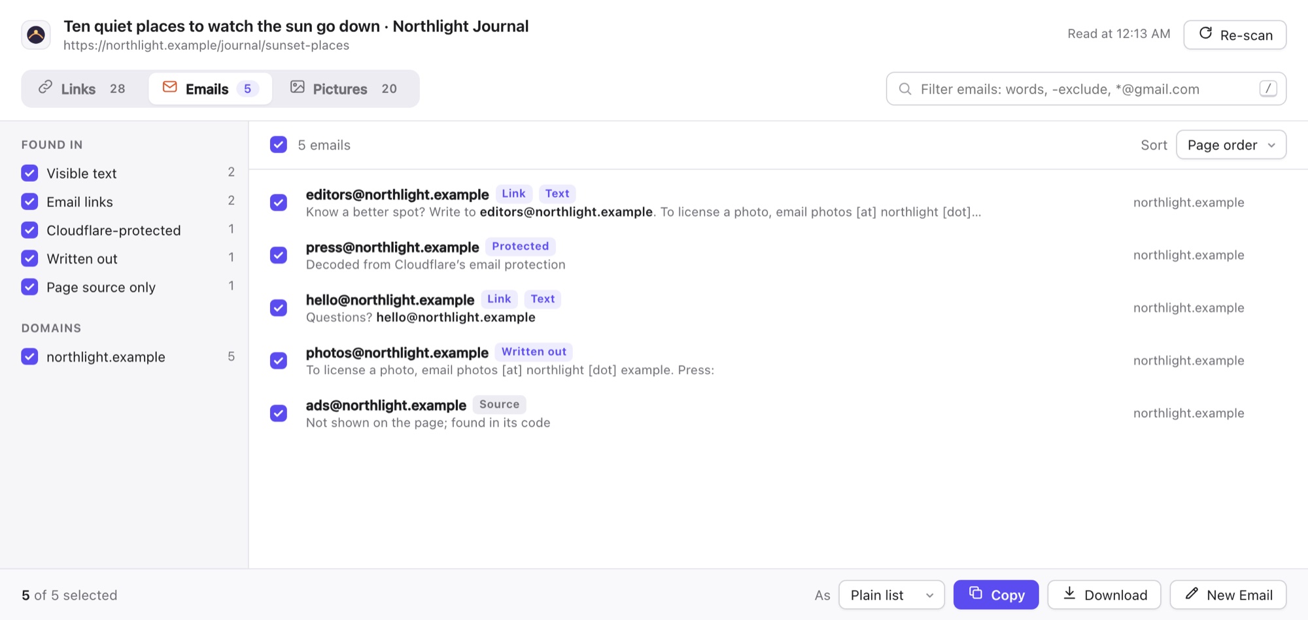Toggle the Written out filter
1308x620 pixels.
coord(29,258)
